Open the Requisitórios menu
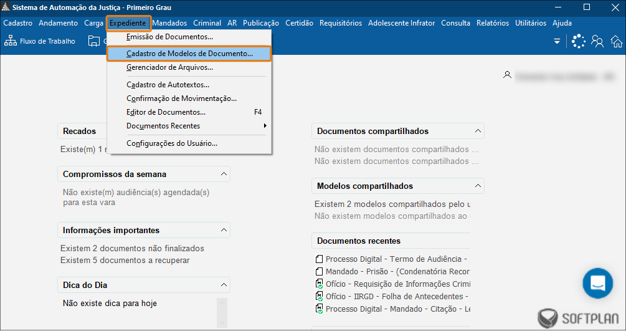The width and height of the screenshot is (626, 331). (x=341, y=23)
